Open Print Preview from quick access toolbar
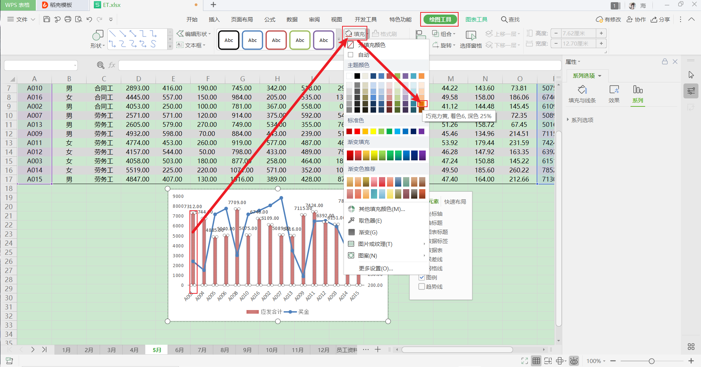The image size is (701, 367). 78,19
